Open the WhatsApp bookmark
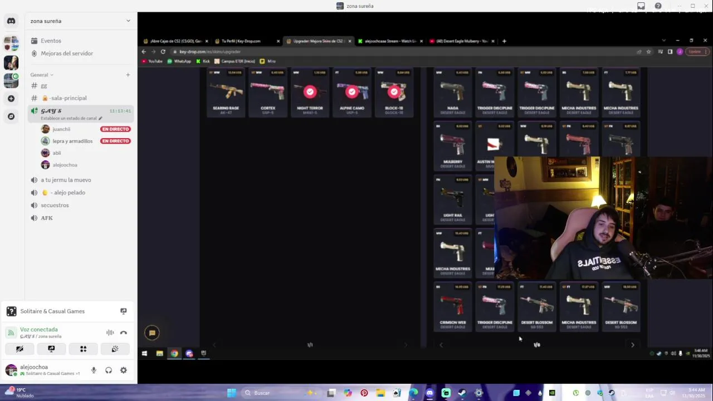Viewport: 713px width, 401px height. coord(179,61)
